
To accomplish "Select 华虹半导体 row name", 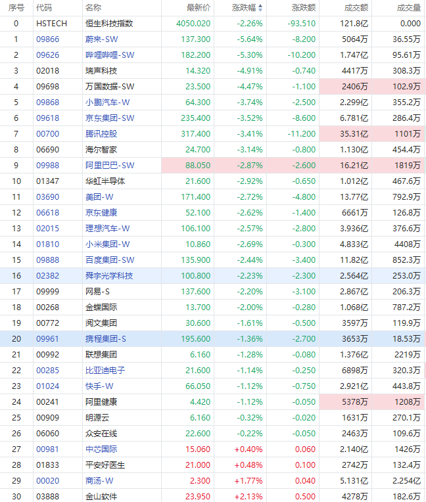I will [x=105, y=181].
